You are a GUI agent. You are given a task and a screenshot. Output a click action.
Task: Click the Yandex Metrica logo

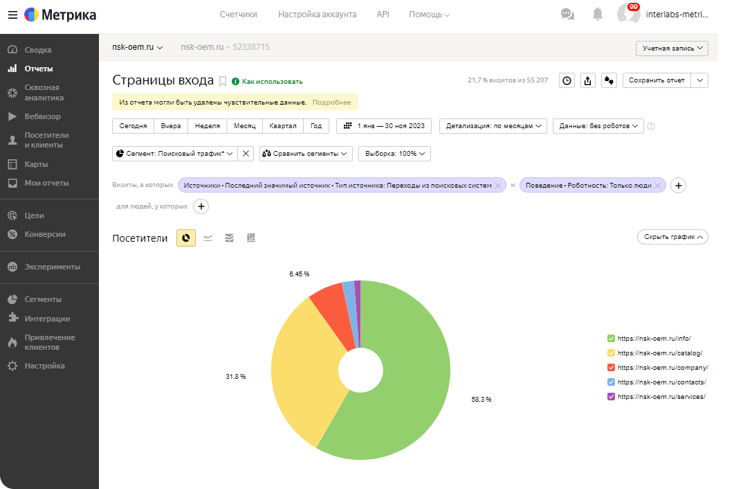tap(60, 15)
